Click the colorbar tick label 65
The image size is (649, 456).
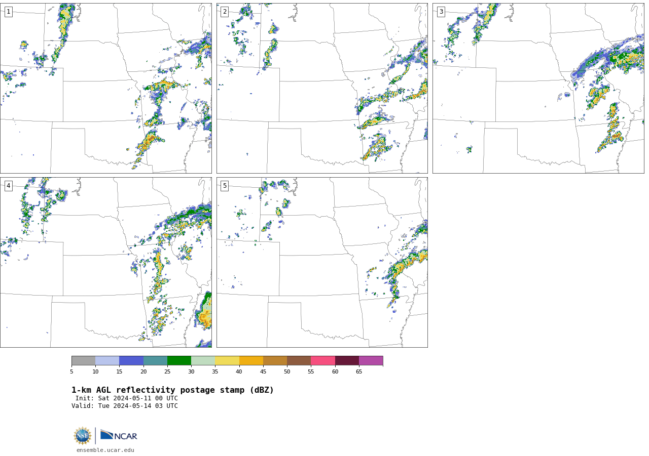(359, 372)
